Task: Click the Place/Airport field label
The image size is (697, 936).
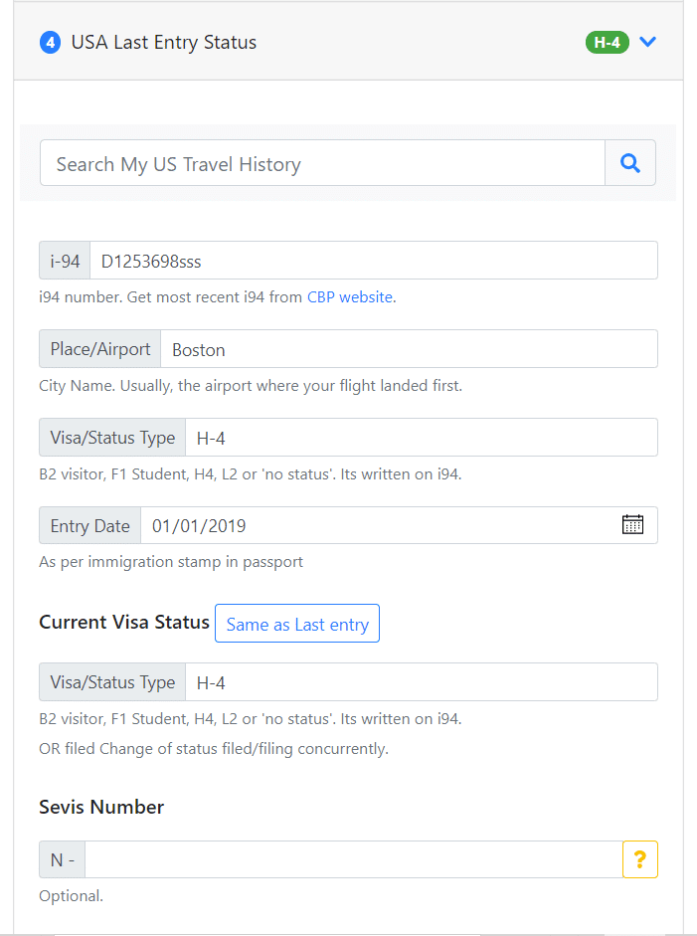Action: tap(98, 348)
